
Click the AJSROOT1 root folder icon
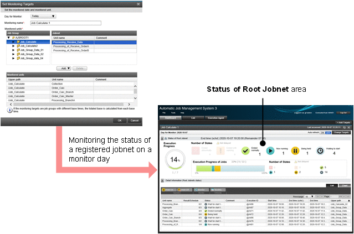click(x=13, y=38)
